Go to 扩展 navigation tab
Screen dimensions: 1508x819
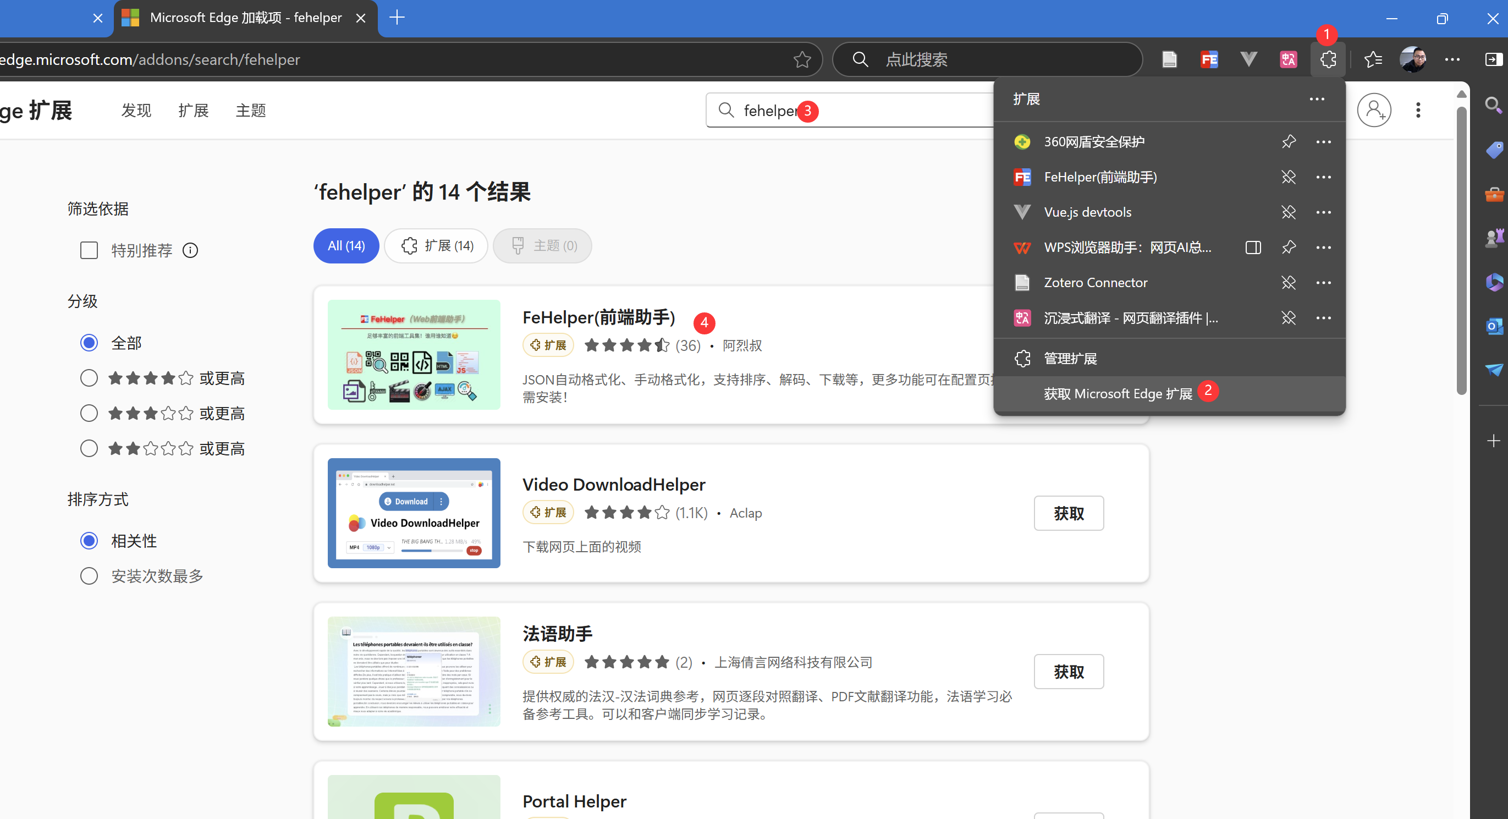click(x=193, y=110)
